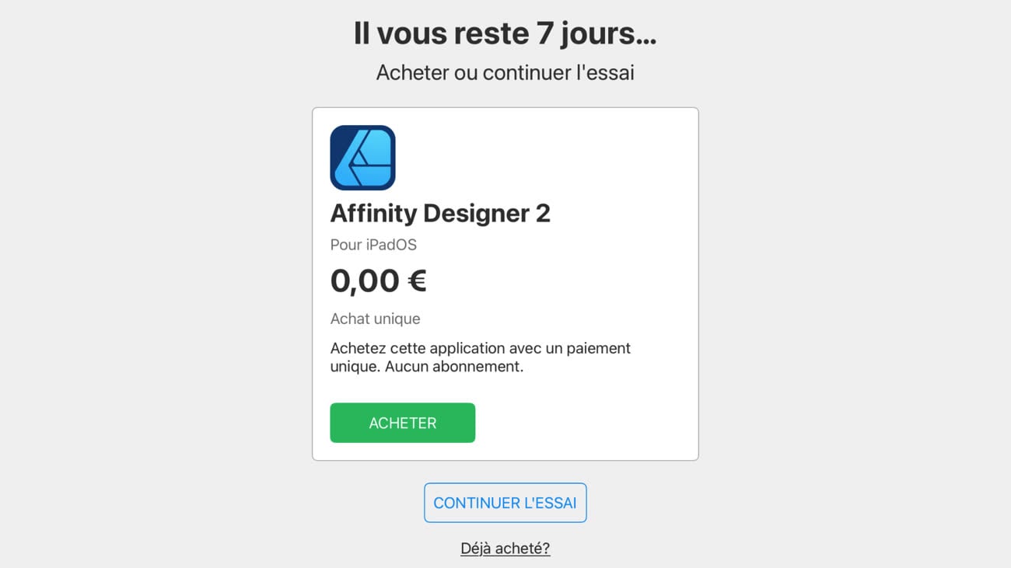Click the "Acheter ou continuer l'essai" subtitle
The image size is (1011, 568).
[505, 73]
